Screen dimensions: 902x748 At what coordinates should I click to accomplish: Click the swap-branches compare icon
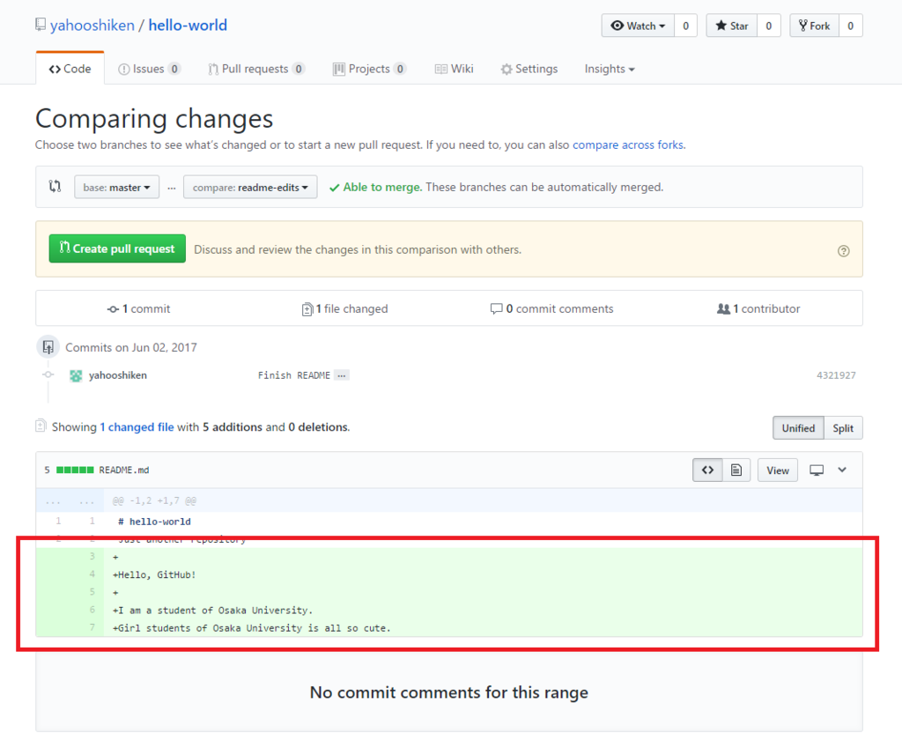click(55, 187)
